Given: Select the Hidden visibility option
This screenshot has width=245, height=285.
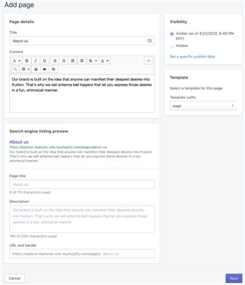Looking at the screenshot, I should pyautogui.click(x=172, y=46).
